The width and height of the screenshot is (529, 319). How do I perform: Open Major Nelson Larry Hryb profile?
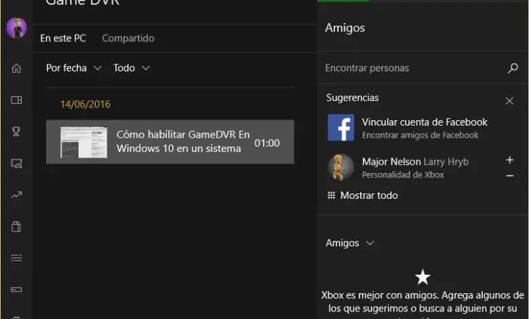[415, 162]
